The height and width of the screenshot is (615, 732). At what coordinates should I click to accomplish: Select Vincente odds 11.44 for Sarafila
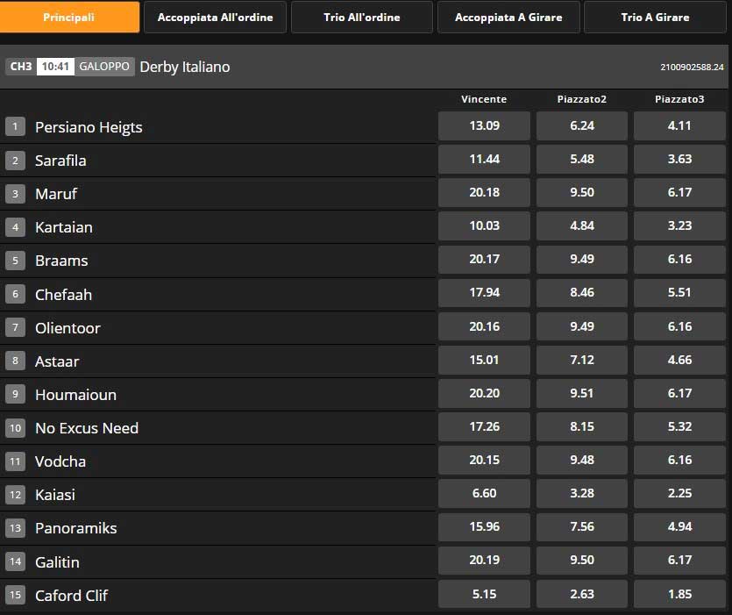coord(484,160)
